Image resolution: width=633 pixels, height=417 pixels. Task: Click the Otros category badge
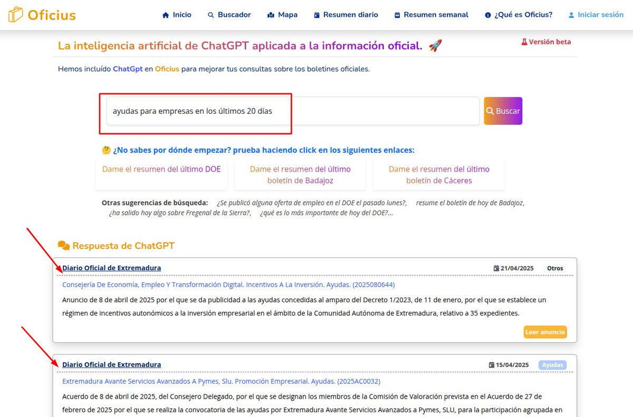pos(555,268)
